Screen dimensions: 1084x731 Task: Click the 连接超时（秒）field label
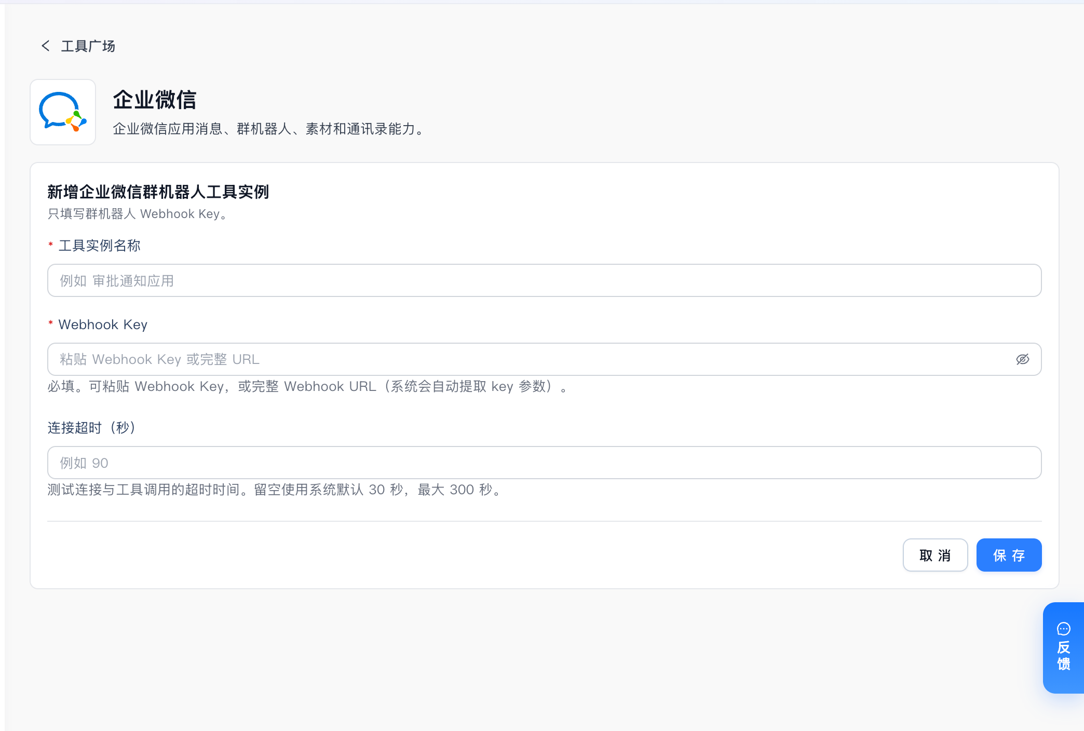pos(92,427)
